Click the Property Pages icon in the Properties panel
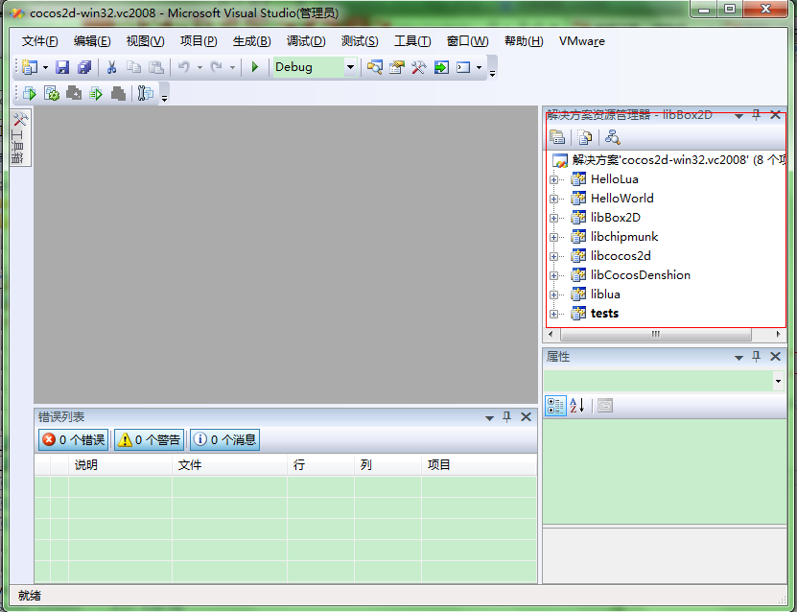 coord(605,406)
